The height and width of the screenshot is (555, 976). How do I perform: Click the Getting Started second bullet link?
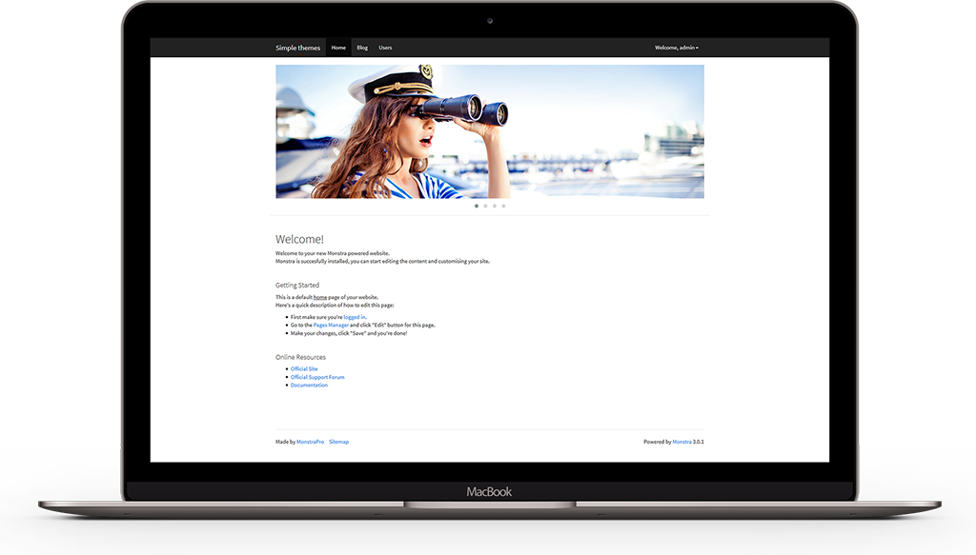(330, 325)
